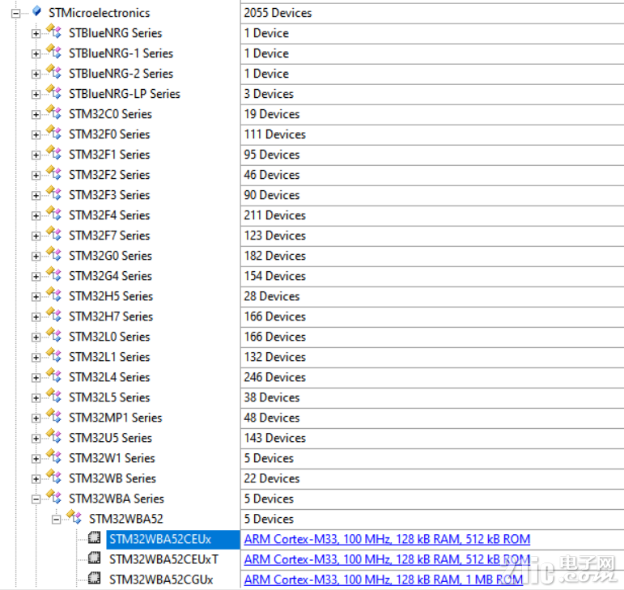Click the STBlueNRG-1 Series family icon
The width and height of the screenshot is (624, 590).
(53, 52)
